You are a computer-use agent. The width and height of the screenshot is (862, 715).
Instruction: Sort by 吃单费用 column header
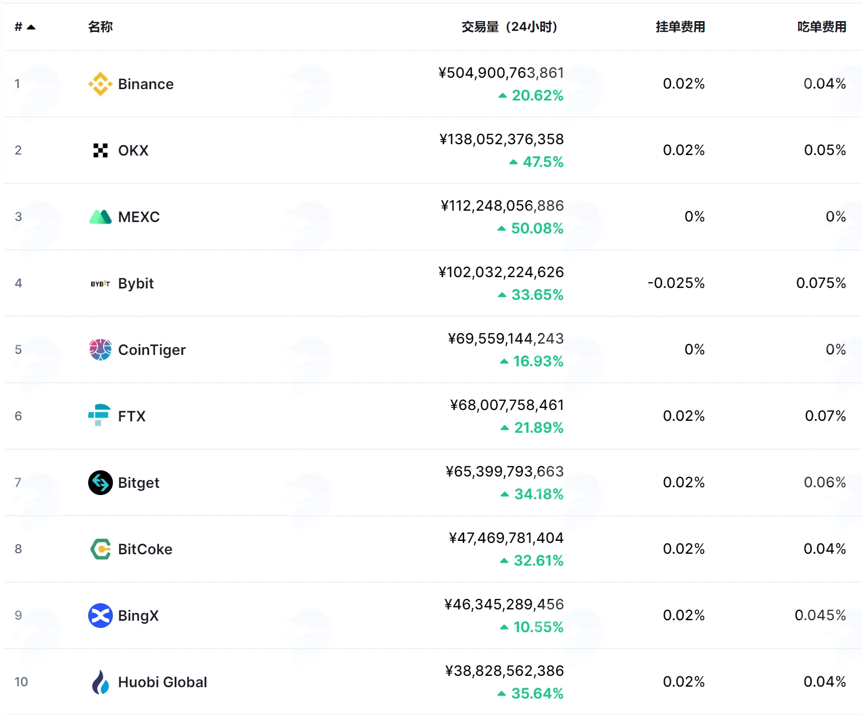click(821, 27)
